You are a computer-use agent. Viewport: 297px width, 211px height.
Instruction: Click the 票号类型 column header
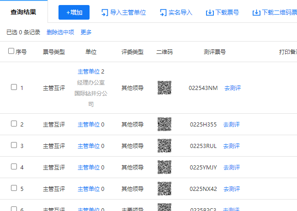54,52
